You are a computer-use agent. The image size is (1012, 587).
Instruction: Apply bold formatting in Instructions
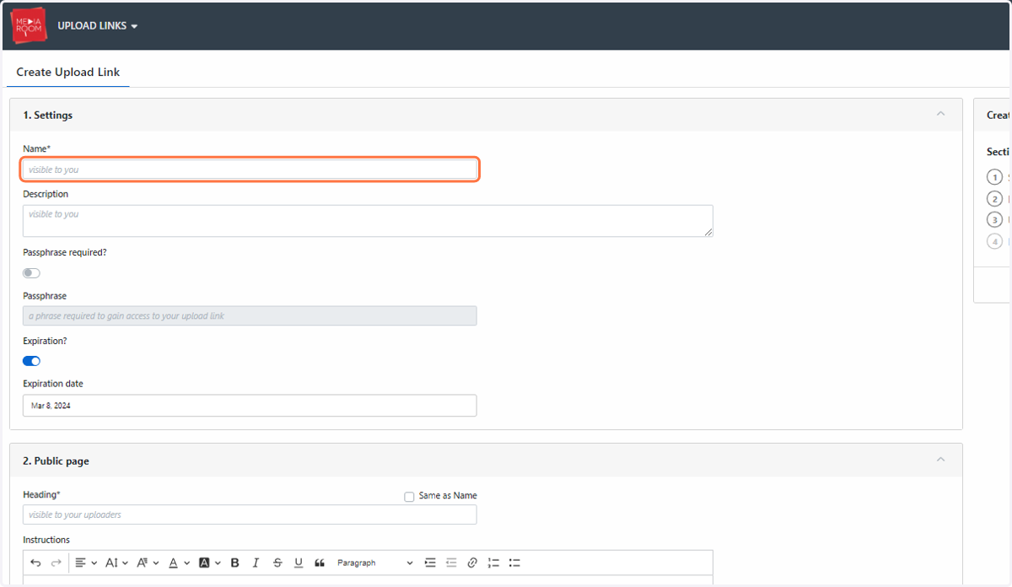234,563
